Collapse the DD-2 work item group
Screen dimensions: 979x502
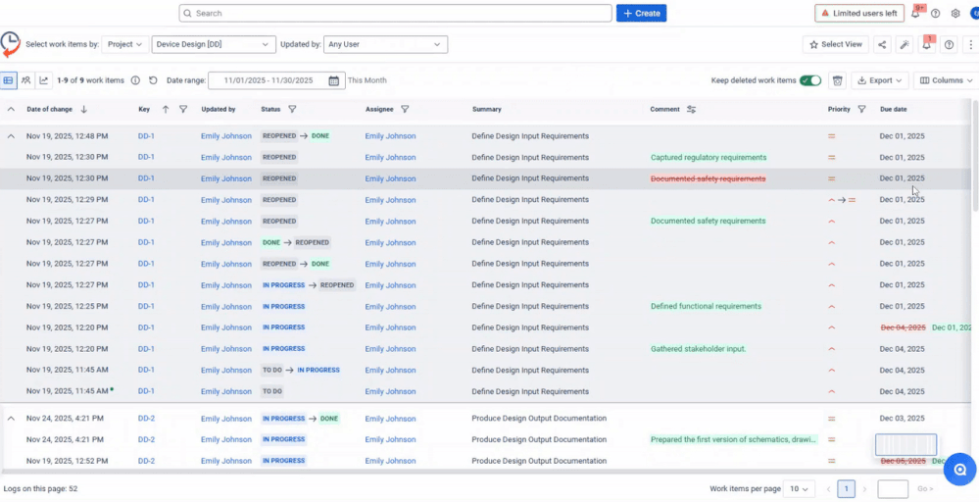click(x=11, y=419)
